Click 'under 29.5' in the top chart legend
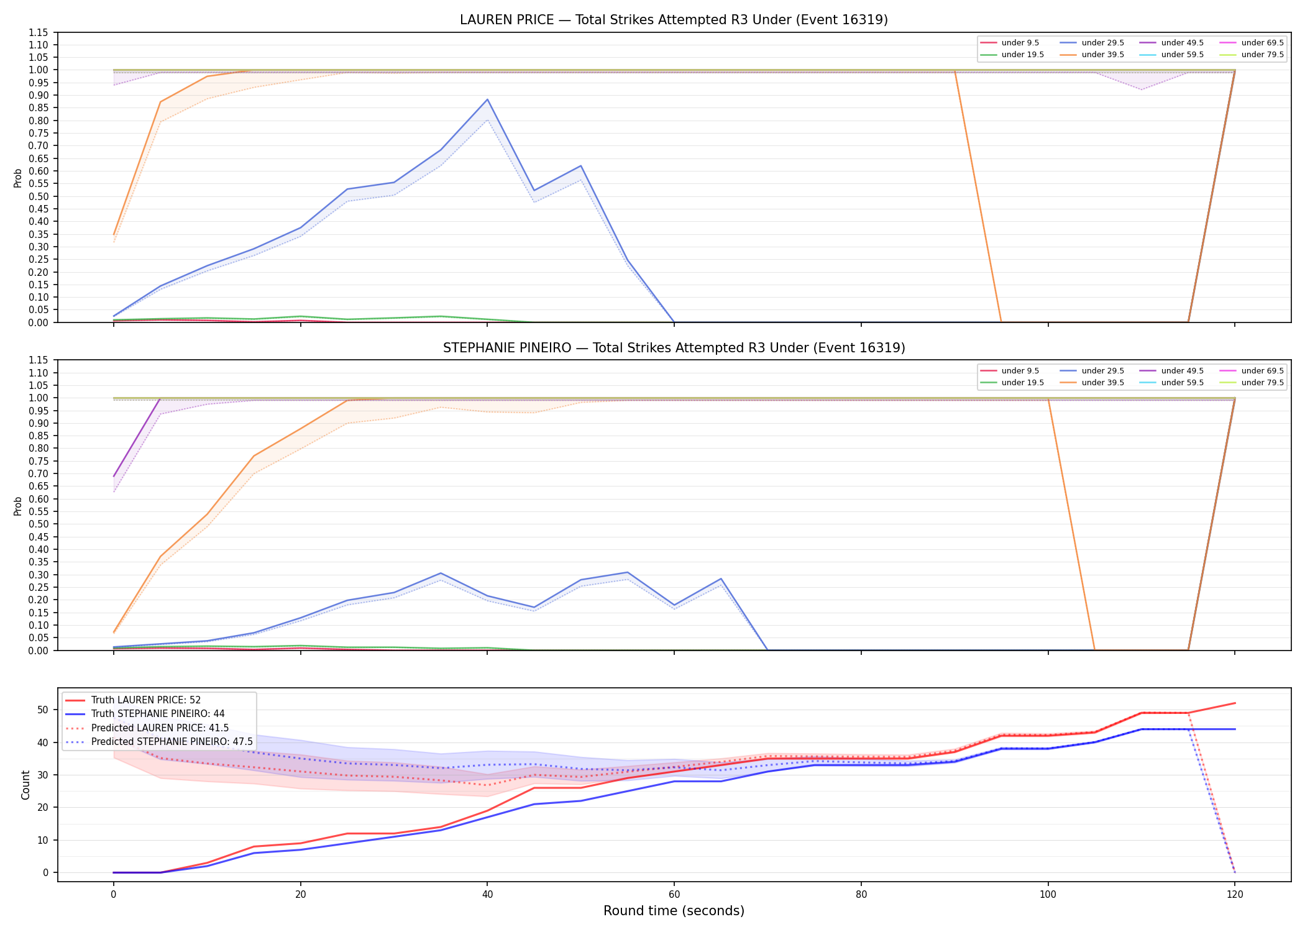1305x932 pixels. point(1102,43)
